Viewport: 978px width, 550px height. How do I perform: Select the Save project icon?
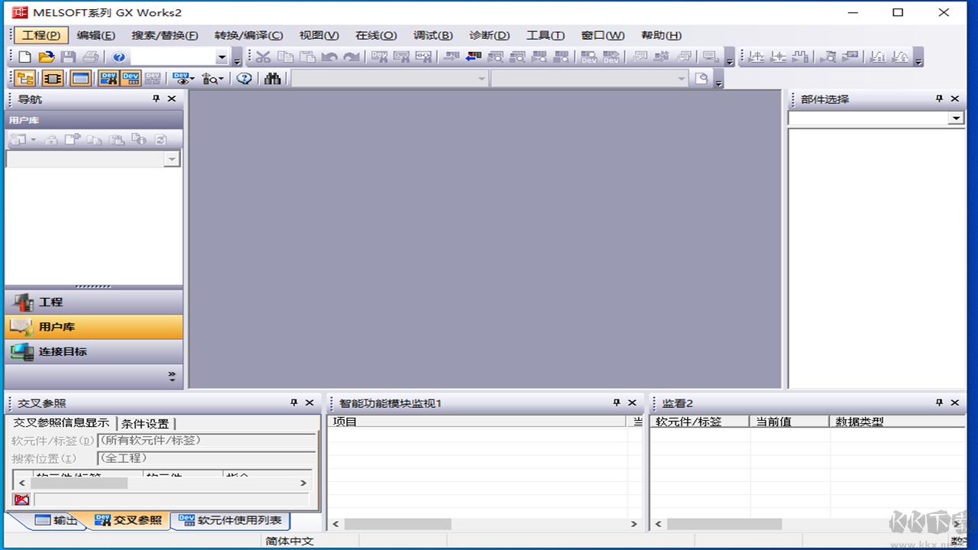pyautogui.click(x=67, y=56)
